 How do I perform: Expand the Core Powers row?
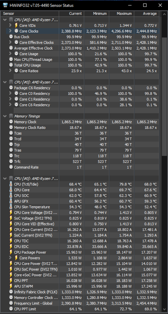[x=10, y=258]
